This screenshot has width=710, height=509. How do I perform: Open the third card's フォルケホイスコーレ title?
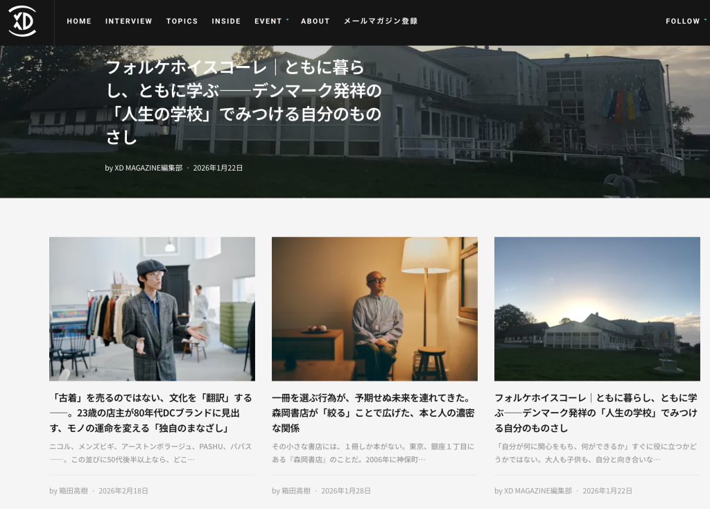pyautogui.click(x=597, y=405)
